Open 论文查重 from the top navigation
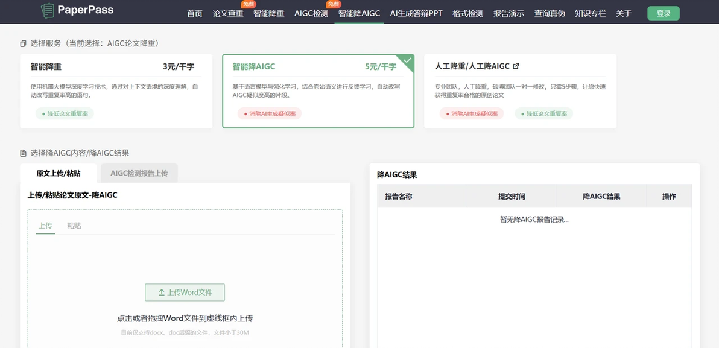719x348 pixels. [x=228, y=13]
